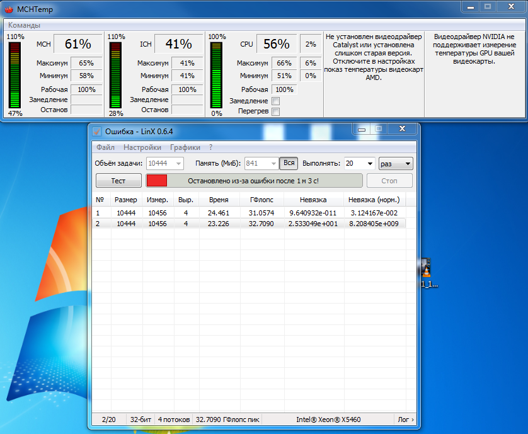Click CPU Максимум value 66%
The height and width of the screenshot is (434, 528).
(x=284, y=63)
